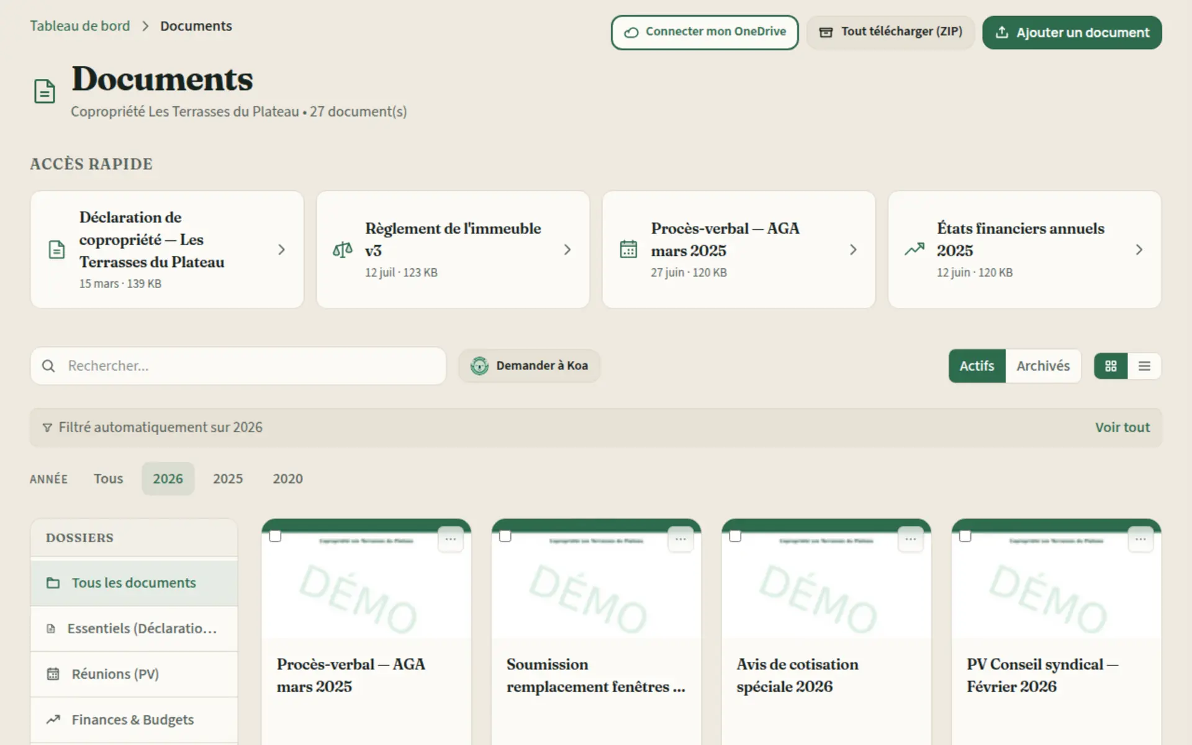Select the 2020 year filter
The height and width of the screenshot is (745, 1192).
click(x=288, y=479)
